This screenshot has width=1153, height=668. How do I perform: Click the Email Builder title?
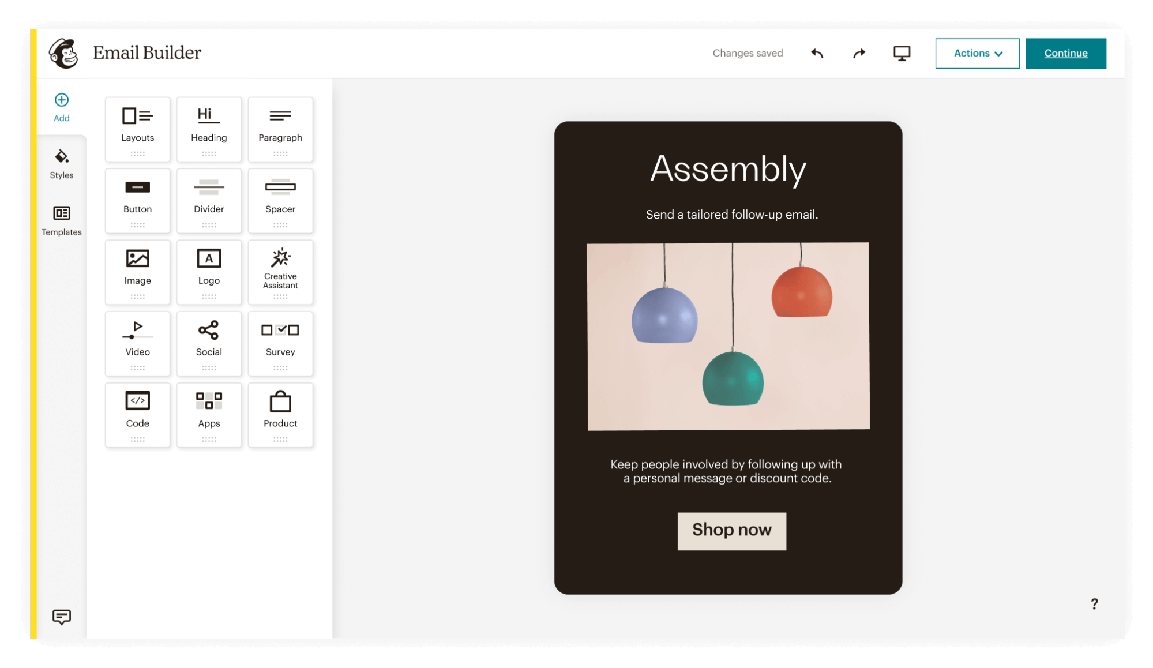pyautogui.click(x=147, y=52)
